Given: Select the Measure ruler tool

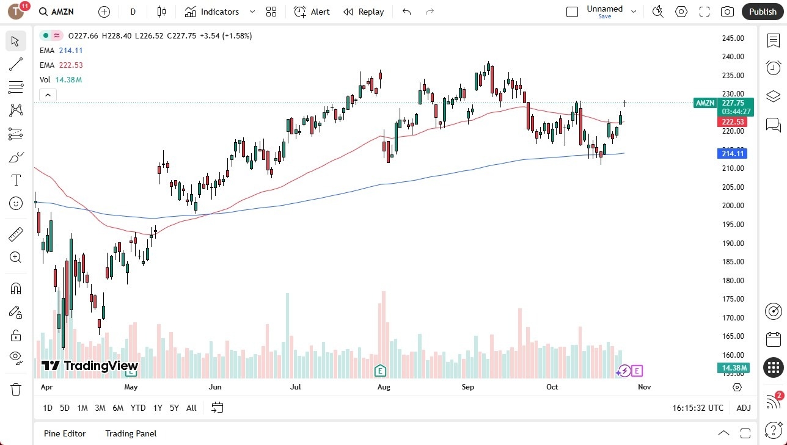Looking at the screenshot, I should (x=16, y=234).
